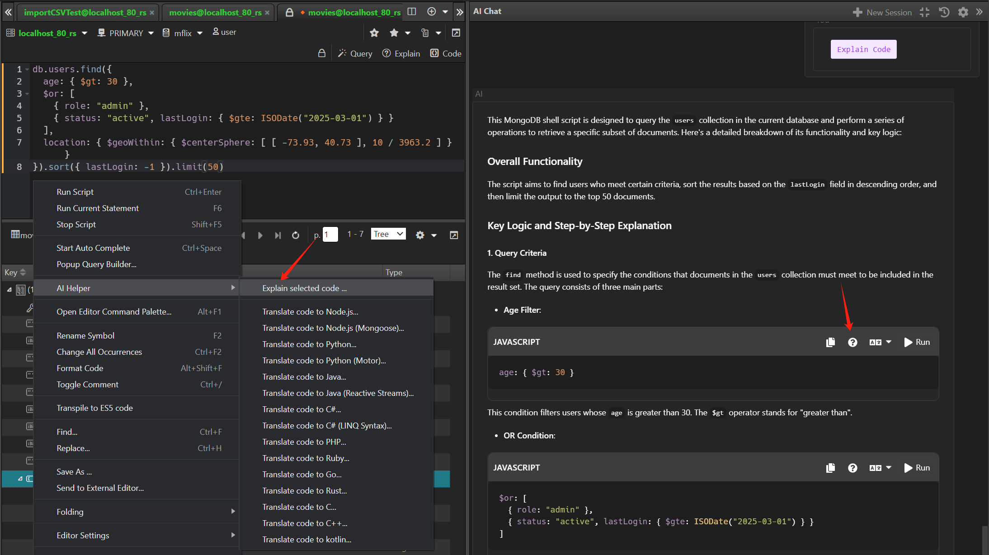Image resolution: width=989 pixels, height=555 pixels.
Task: Run the age filter code snippet
Action: 917,342
